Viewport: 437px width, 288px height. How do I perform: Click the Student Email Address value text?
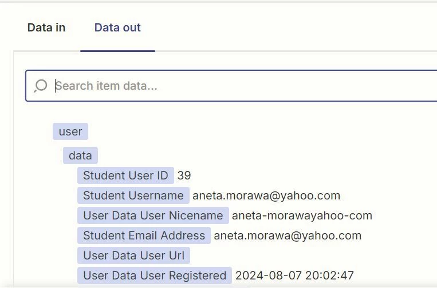[x=288, y=235]
